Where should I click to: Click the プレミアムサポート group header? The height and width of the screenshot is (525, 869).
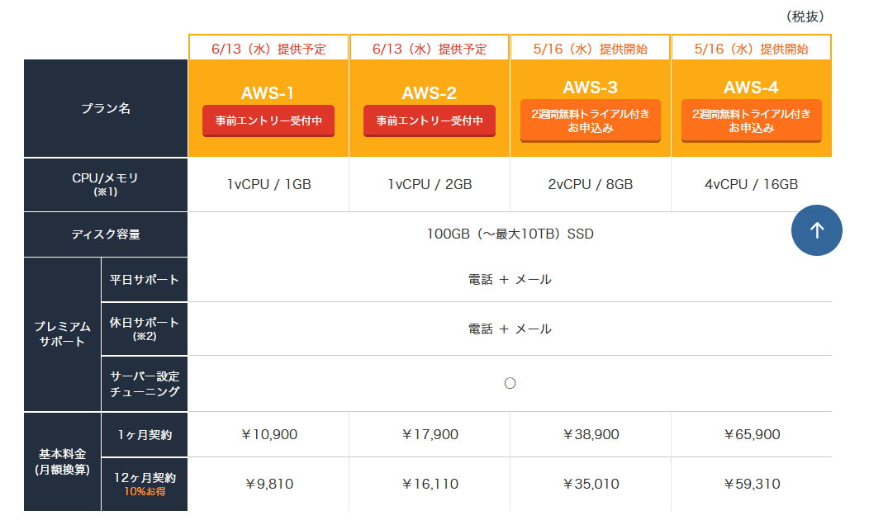(62, 334)
